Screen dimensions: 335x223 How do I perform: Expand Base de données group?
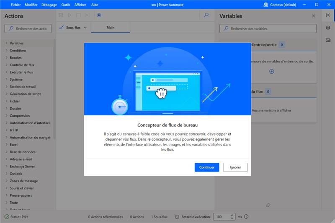27,152
